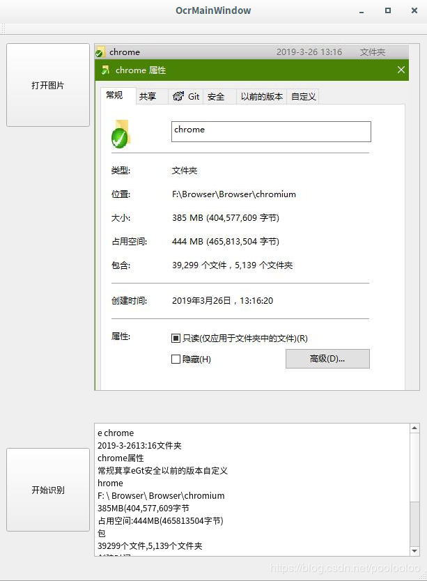
Task: Click OCR result 占用空间:444MB(465813504字节)
Action: click(x=160, y=521)
